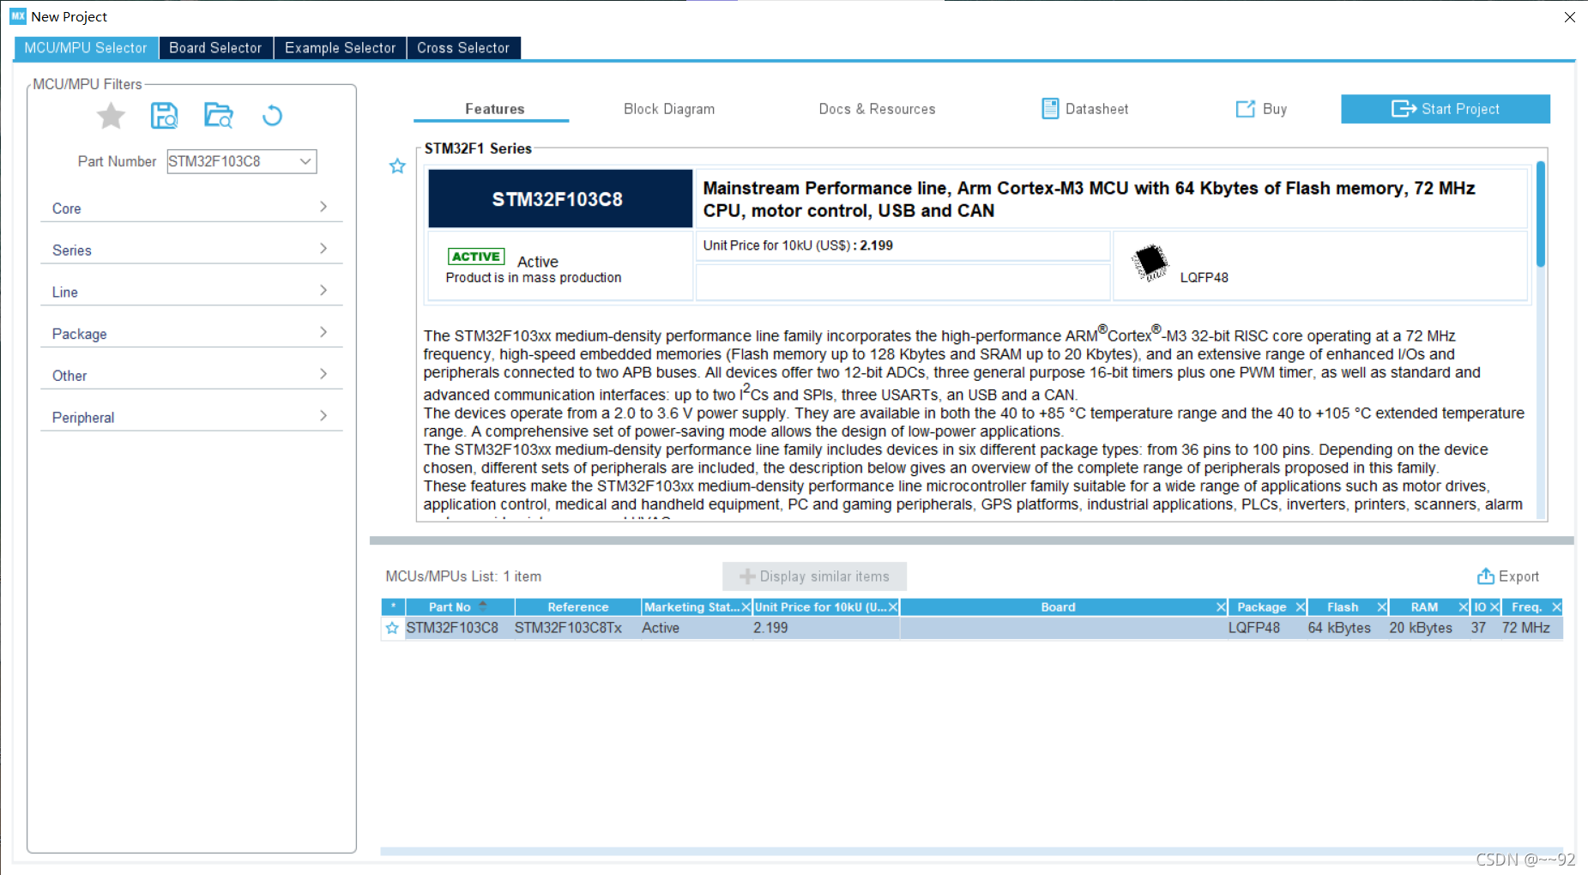The width and height of the screenshot is (1588, 875).
Task: Open the Features tab
Action: 494,109
